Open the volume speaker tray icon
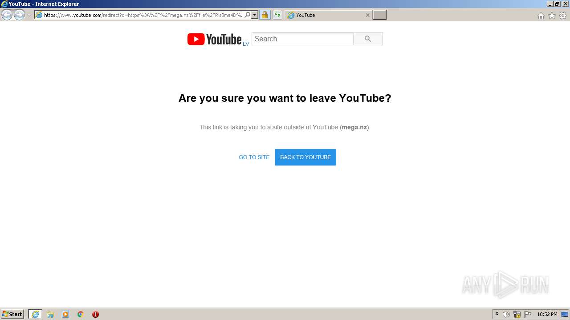The width and height of the screenshot is (570, 320). tap(506, 314)
